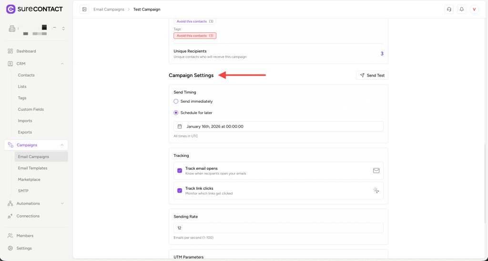Click the workspace building icon
The image size is (488, 261).
[12, 29]
